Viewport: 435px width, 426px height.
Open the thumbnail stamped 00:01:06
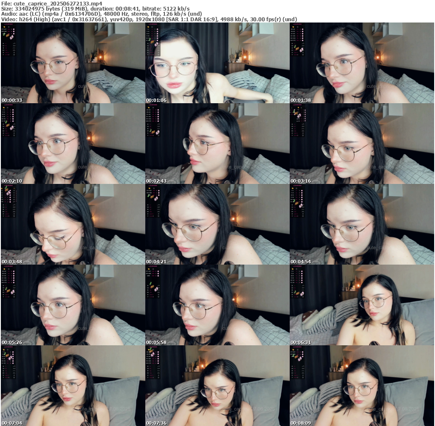click(x=217, y=63)
